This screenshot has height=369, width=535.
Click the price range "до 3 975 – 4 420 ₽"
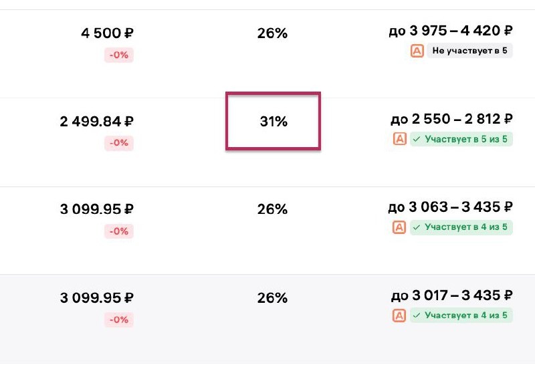click(451, 31)
